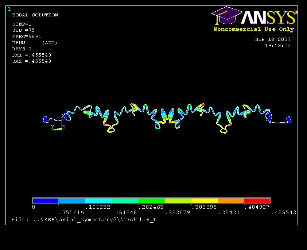Click the blue left end block of model
This screenshot has width=307, height=250.
pyautogui.click(x=46, y=119)
